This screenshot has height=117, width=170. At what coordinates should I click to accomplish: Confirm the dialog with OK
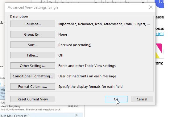[x=116, y=99]
